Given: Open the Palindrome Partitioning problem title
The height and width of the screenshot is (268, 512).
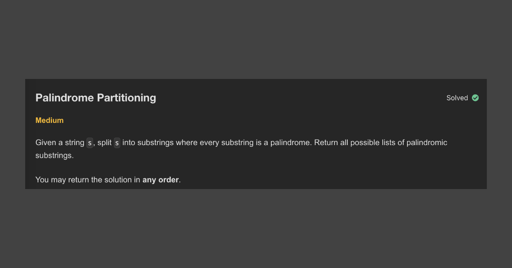Looking at the screenshot, I should click(x=96, y=98).
